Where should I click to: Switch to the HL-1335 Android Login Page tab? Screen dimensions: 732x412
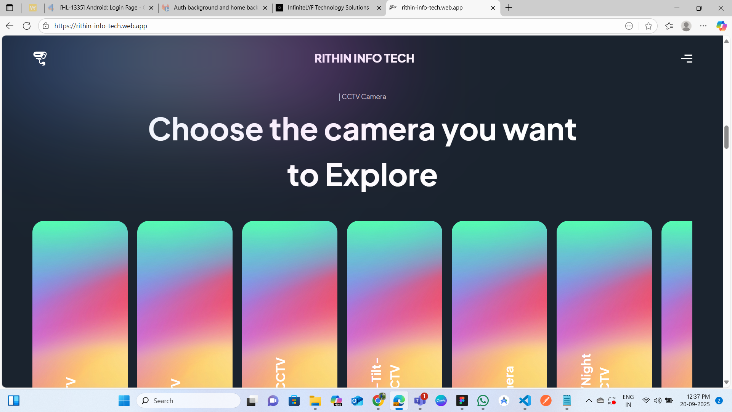(x=101, y=8)
